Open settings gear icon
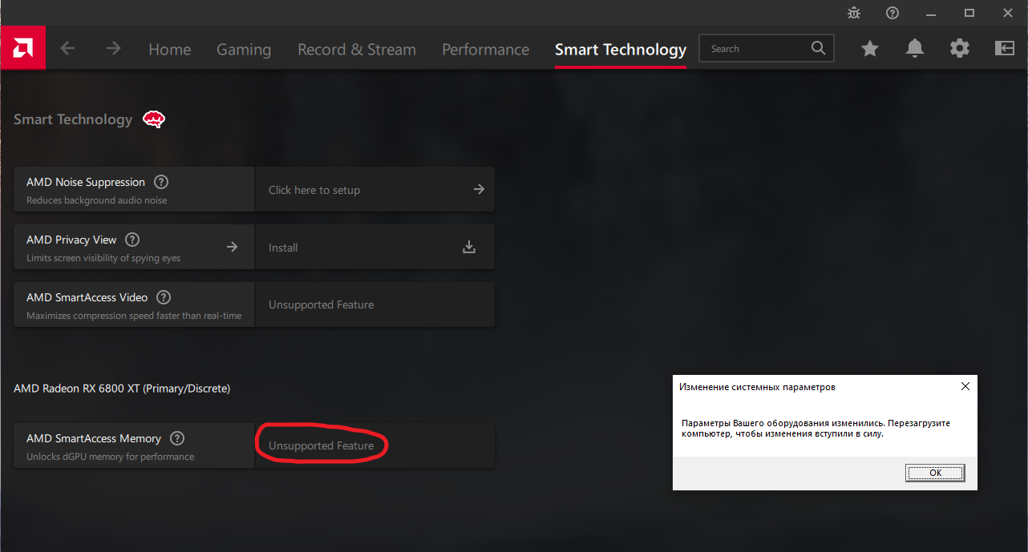The image size is (1028, 552). [959, 49]
